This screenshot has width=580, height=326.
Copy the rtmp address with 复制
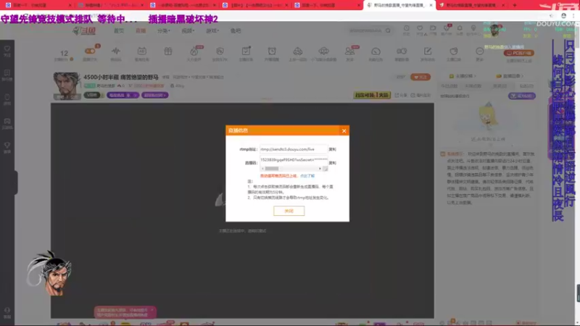click(332, 149)
